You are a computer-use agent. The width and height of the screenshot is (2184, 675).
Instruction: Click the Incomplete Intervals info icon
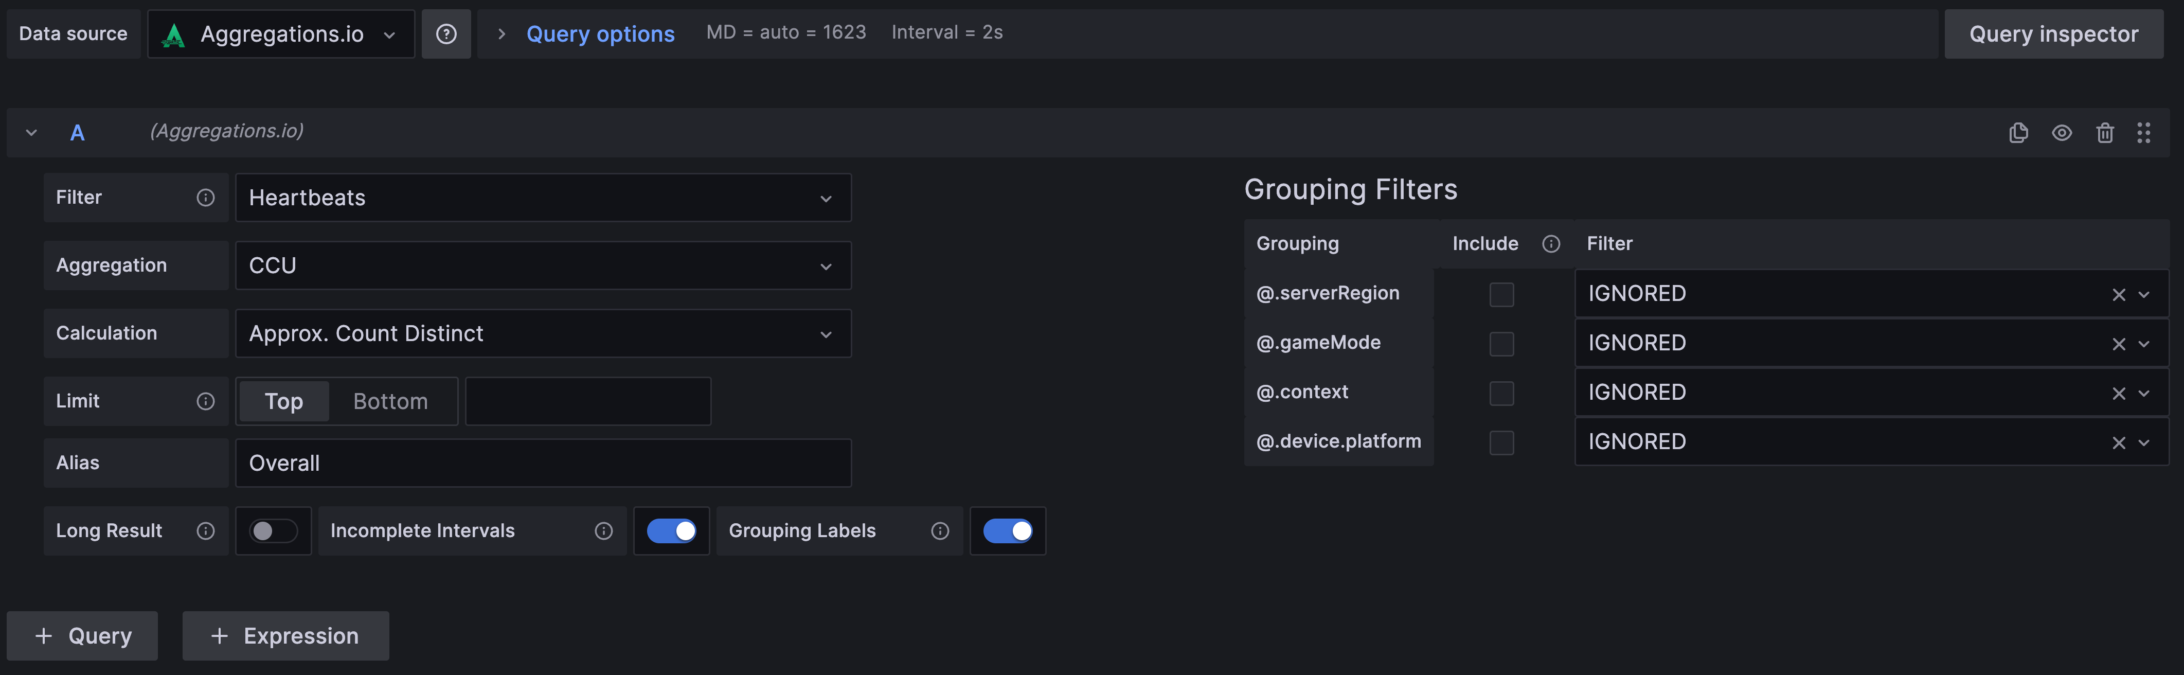pos(604,531)
